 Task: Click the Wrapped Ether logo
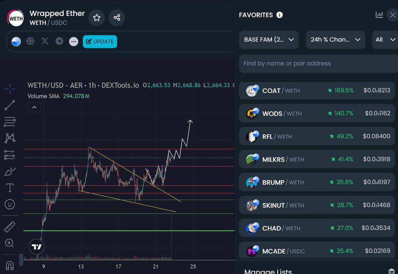(16, 18)
